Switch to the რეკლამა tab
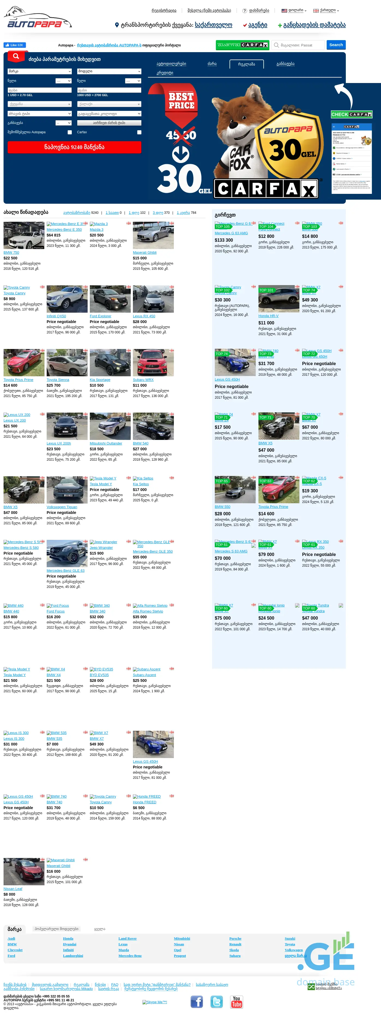The width and height of the screenshot is (381, 1018). (246, 64)
